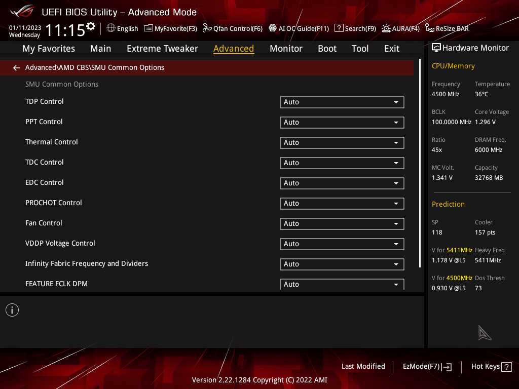Open the Extreme Tweaker tab
Screen dimensions: 519x389
162,49
